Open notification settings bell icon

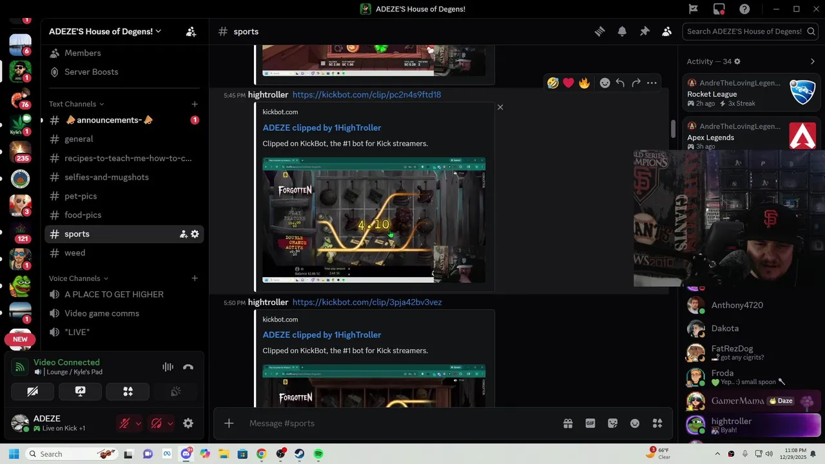622,32
